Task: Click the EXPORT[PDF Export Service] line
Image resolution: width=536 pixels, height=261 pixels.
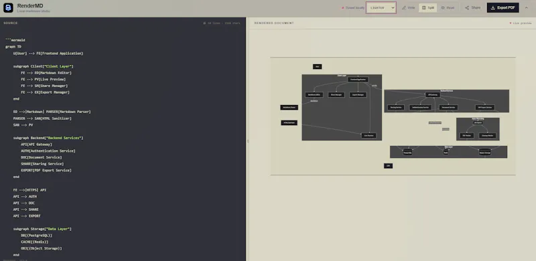Action: [x=46, y=170]
